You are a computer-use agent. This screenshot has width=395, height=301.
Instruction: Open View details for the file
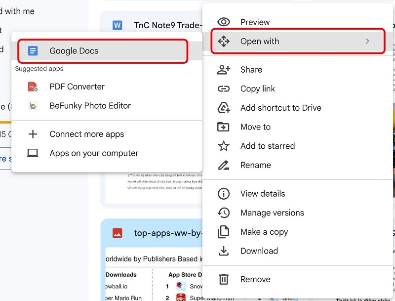[x=262, y=194]
